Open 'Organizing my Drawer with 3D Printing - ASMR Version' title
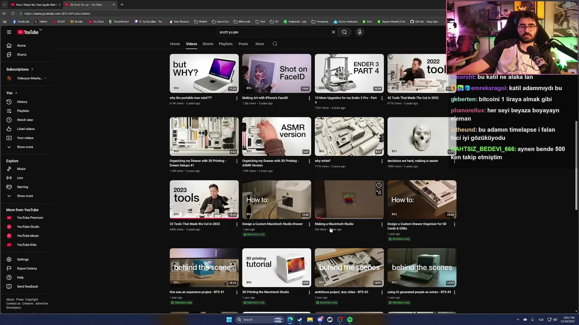This screenshot has height=325, width=579. [271, 163]
